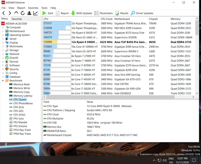Select the Memory Write benchmark

(20, 88)
